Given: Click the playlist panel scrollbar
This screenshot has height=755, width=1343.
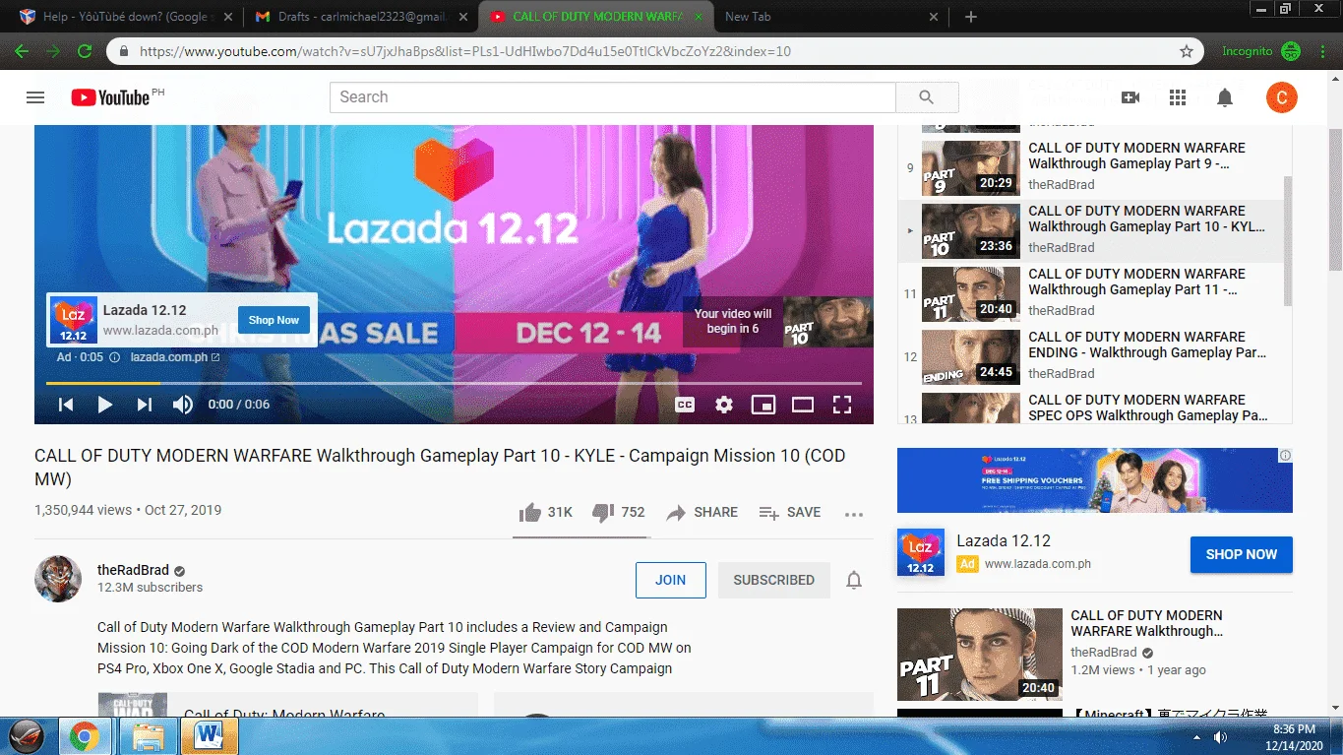Looking at the screenshot, I should 1288,241.
